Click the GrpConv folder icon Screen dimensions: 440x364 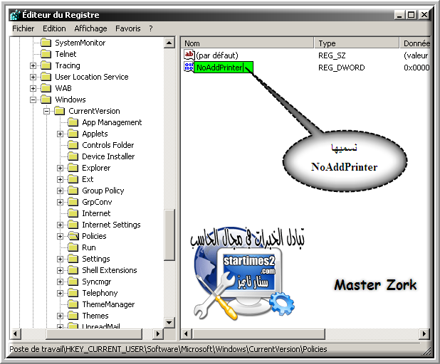coord(73,202)
